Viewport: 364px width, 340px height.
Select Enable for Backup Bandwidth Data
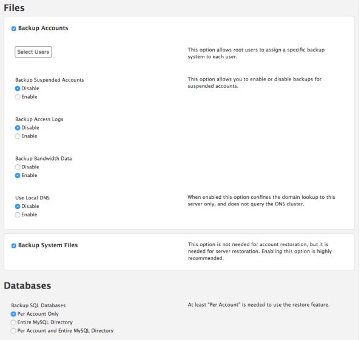(x=18, y=176)
